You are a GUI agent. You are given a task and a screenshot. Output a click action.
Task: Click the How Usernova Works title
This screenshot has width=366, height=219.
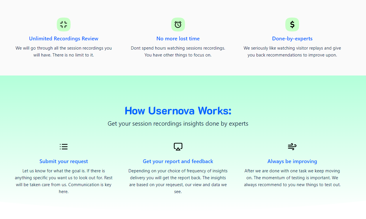(178, 111)
